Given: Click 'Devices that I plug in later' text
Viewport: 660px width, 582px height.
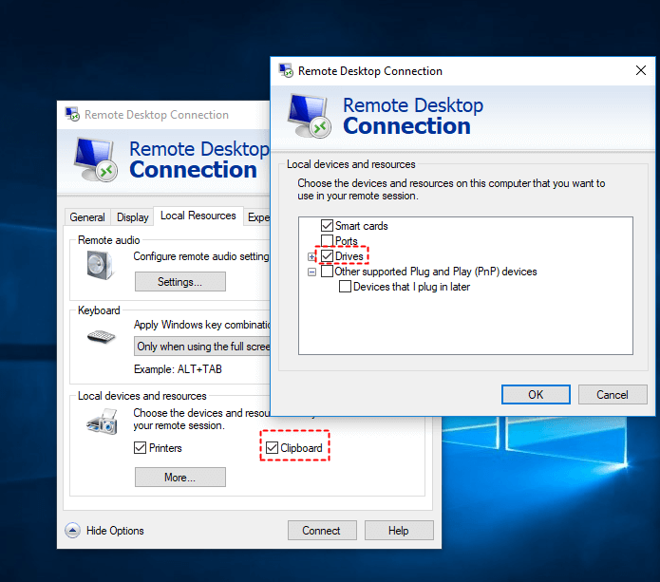Looking at the screenshot, I should click(411, 287).
